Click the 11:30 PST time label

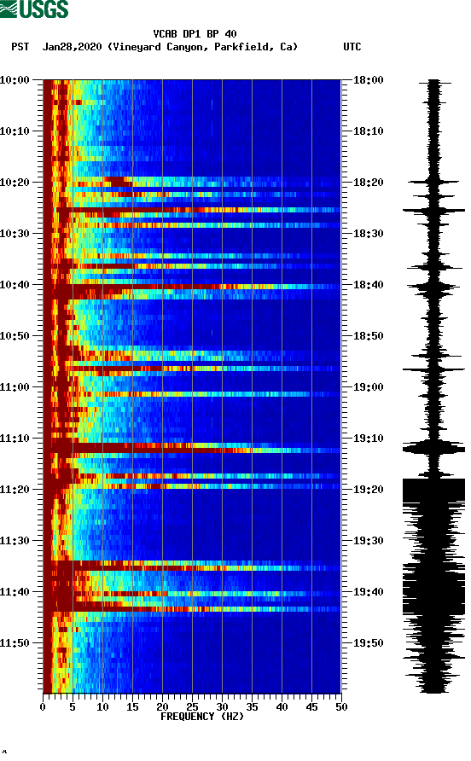(15, 541)
